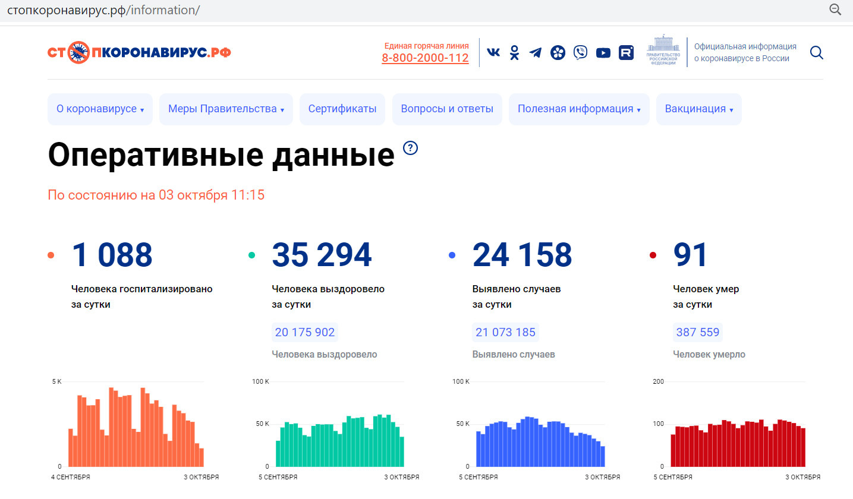Click the red deaths bar chart

[738, 443]
